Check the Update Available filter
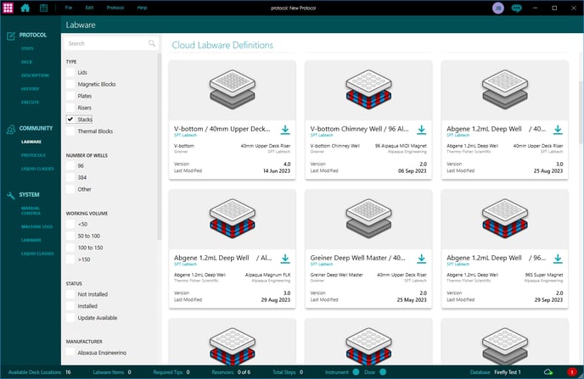 pyautogui.click(x=70, y=318)
